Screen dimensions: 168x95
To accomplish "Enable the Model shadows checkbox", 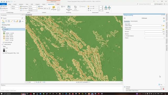I will [125, 36].
